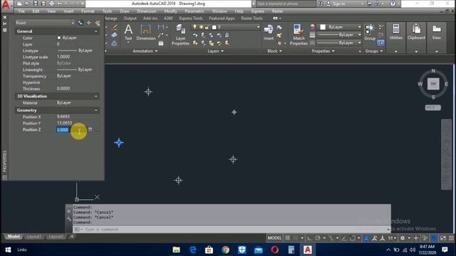This screenshot has width=456, height=256.
Task: Open the Express Tools ribbon tab
Action: tap(191, 18)
